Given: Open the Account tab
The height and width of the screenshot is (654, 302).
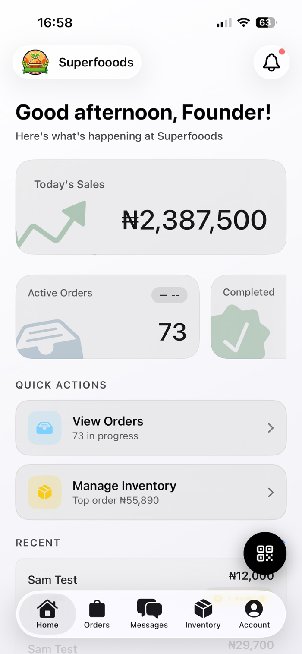Looking at the screenshot, I should click(x=255, y=614).
